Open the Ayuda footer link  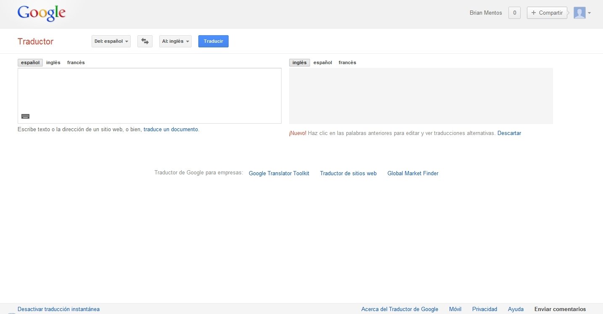[x=516, y=309]
